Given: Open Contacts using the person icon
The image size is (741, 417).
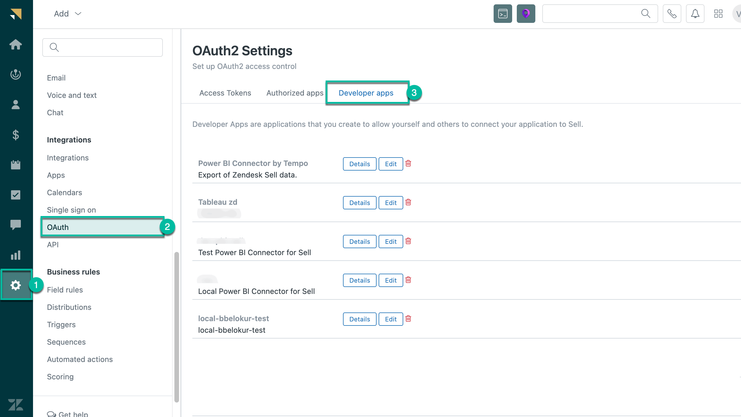Looking at the screenshot, I should (16, 105).
